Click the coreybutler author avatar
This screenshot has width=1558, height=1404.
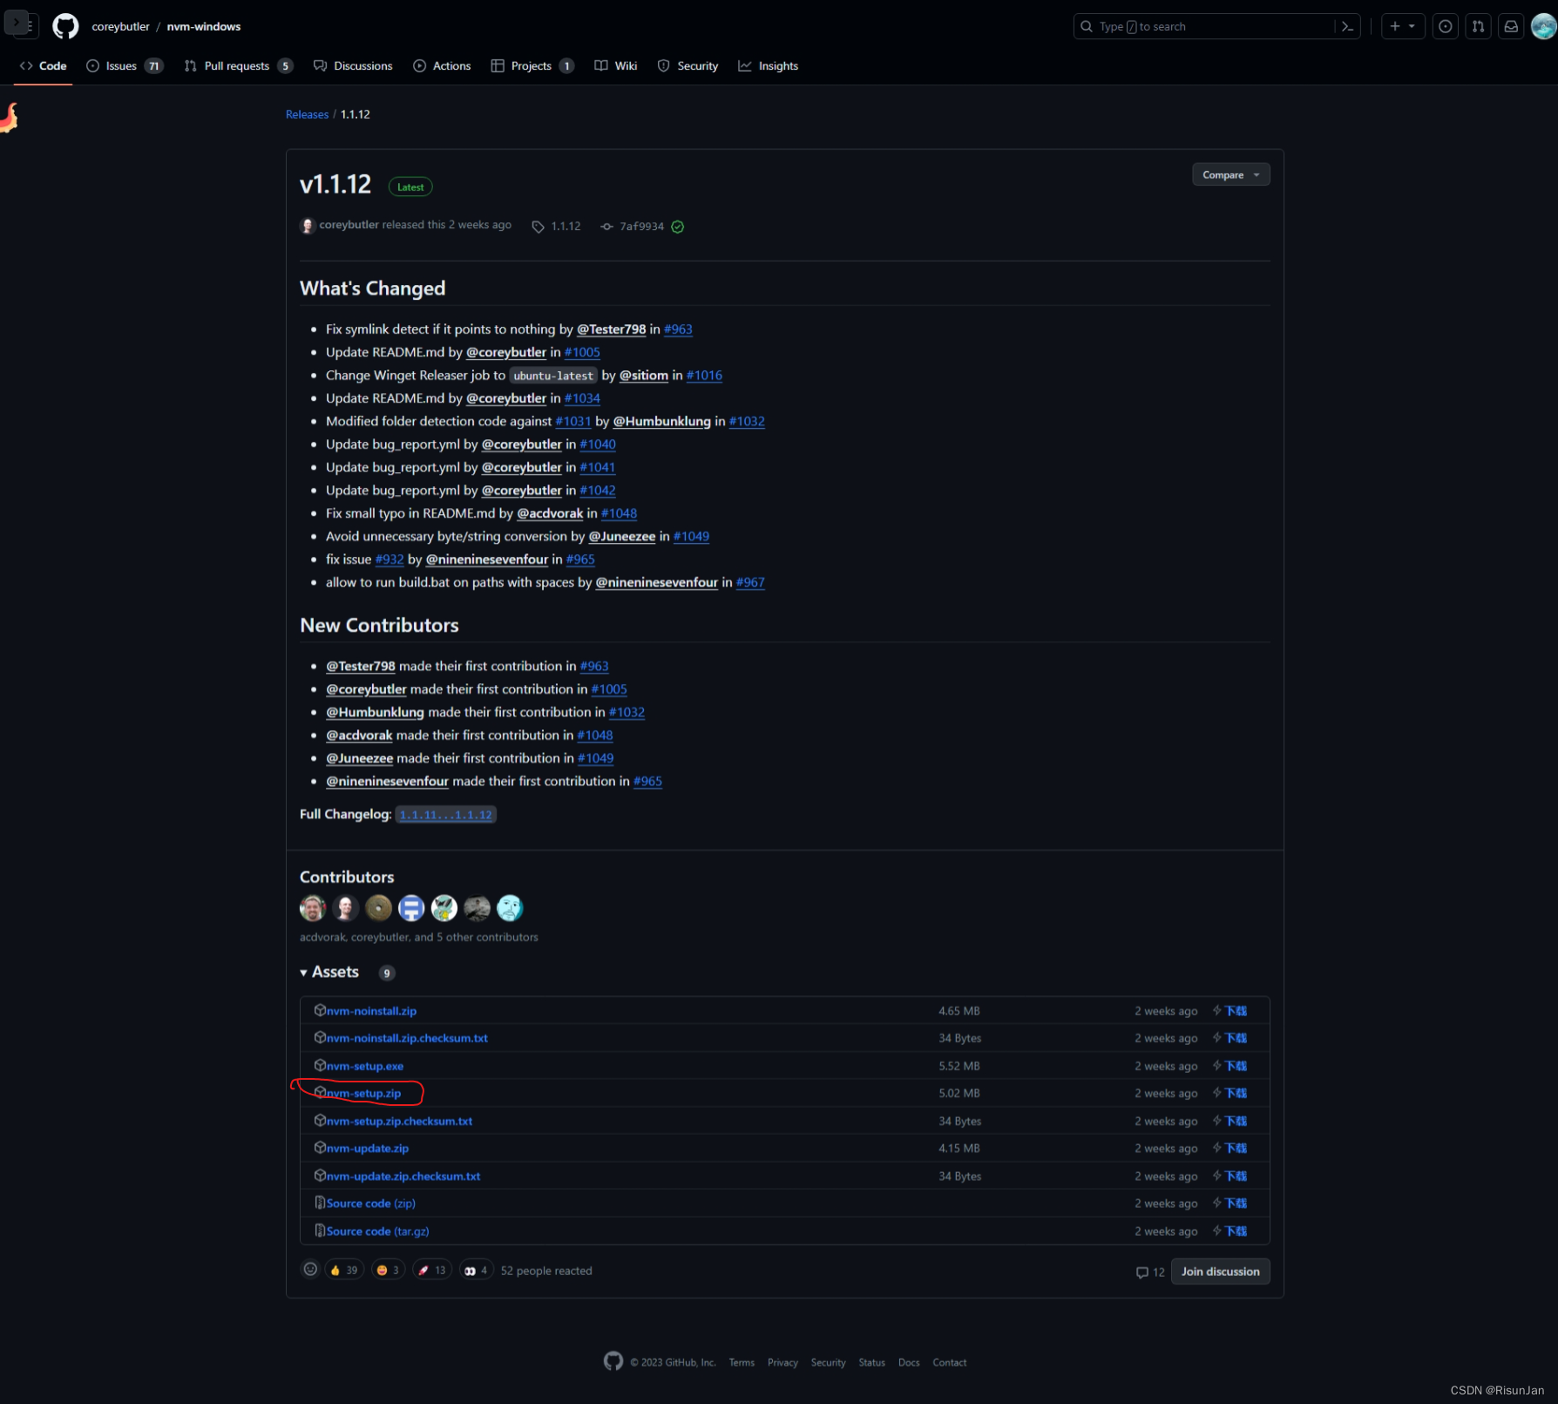pos(308,226)
